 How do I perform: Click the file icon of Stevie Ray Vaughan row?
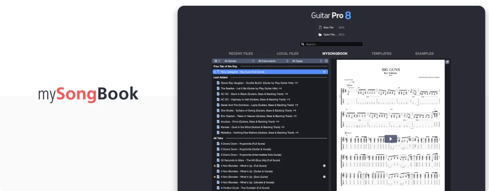218,83
